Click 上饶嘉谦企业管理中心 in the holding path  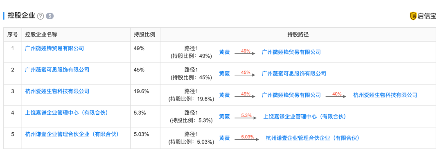305,116
